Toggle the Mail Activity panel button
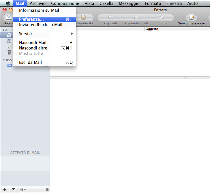Image resolution: width=210 pixels, height=193 pixels. pos(14,190)
